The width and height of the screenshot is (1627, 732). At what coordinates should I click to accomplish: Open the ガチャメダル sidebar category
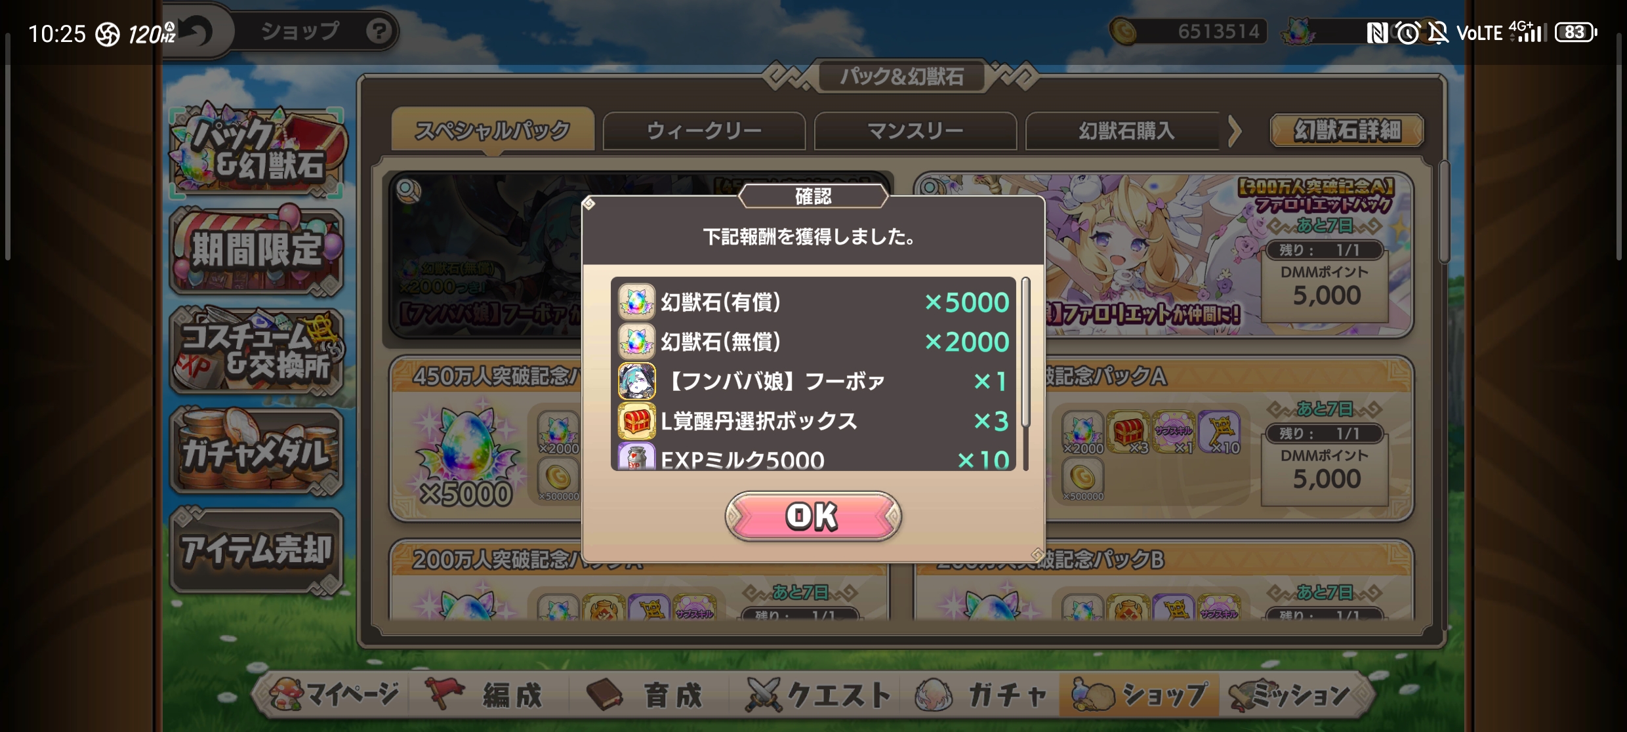click(x=257, y=451)
